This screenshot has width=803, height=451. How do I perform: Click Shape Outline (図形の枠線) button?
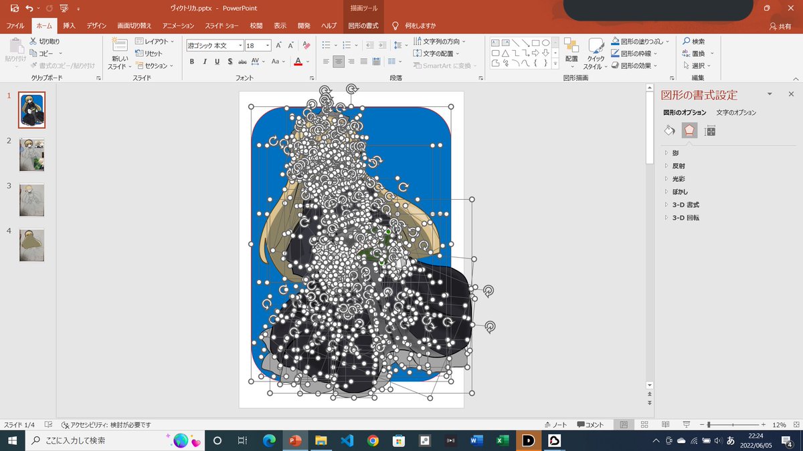coord(634,53)
